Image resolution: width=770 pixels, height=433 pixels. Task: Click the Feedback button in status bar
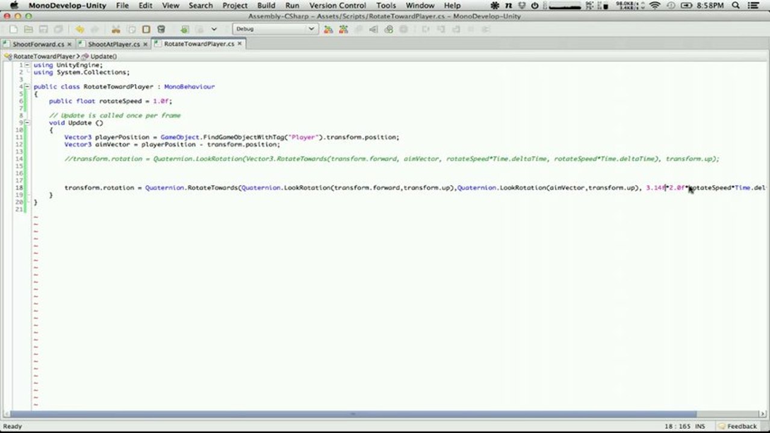(x=737, y=426)
